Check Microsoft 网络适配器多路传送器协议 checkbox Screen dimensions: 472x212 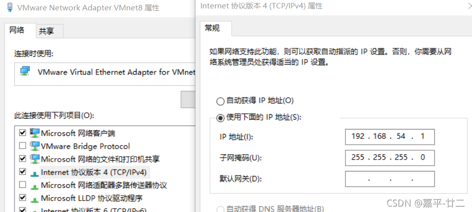23,185
